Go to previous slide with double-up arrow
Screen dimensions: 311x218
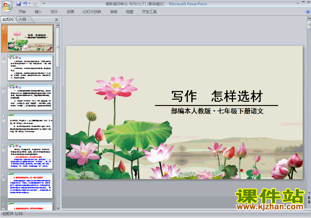pyautogui.click(x=309, y=198)
